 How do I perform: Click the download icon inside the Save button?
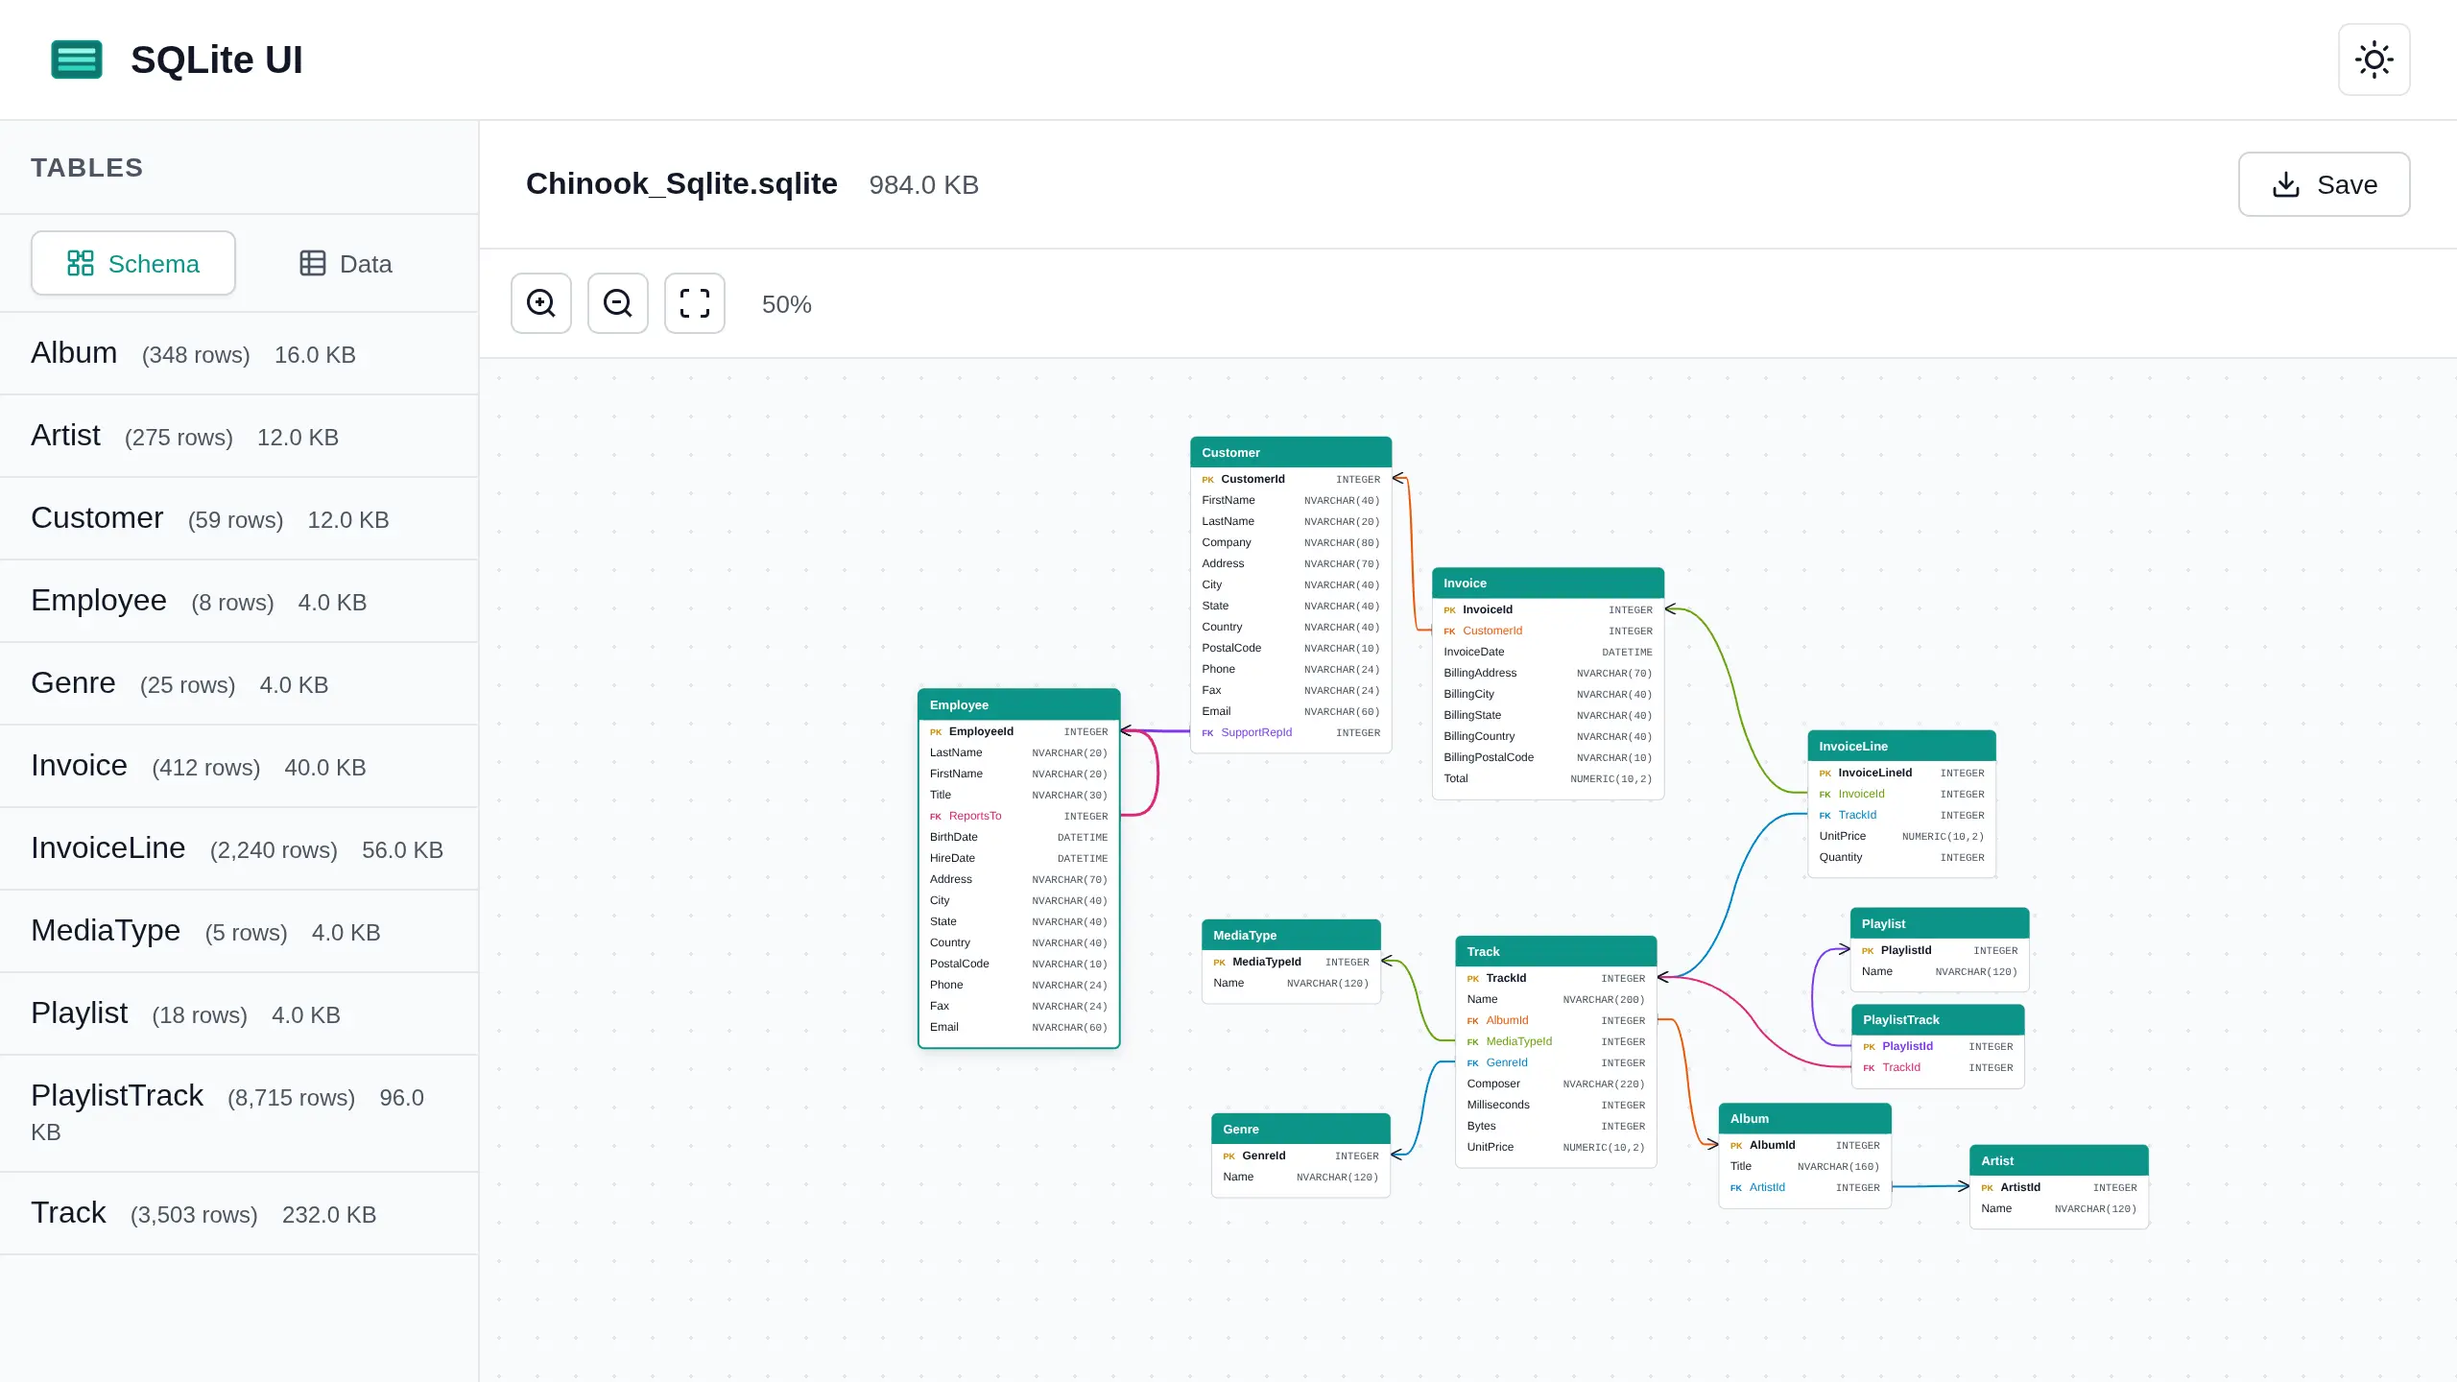pos(2288,184)
